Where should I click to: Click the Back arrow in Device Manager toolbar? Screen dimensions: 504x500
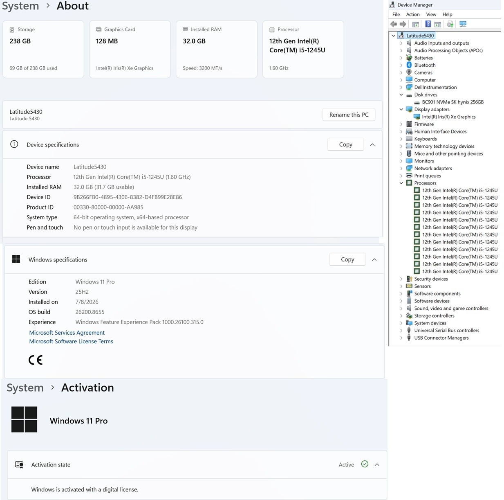(394, 24)
